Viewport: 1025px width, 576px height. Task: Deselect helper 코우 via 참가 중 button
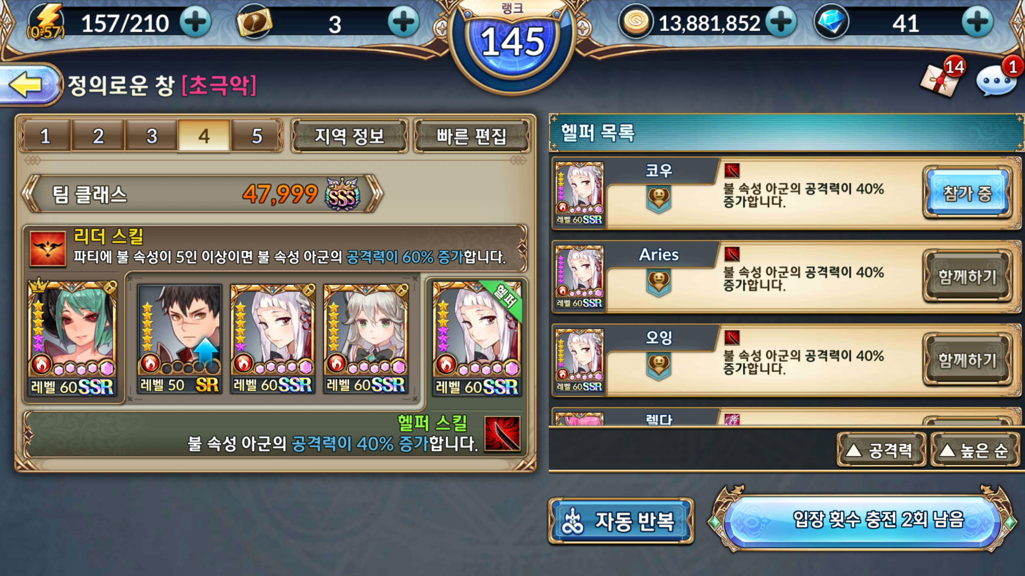[x=967, y=193]
